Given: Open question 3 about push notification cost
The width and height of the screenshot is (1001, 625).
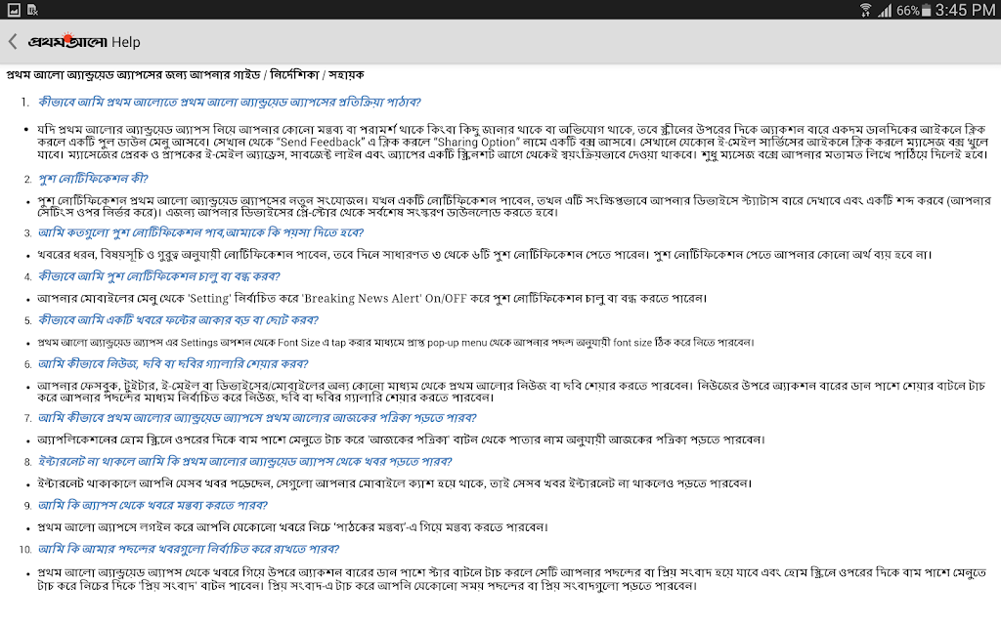Looking at the screenshot, I should [200, 232].
